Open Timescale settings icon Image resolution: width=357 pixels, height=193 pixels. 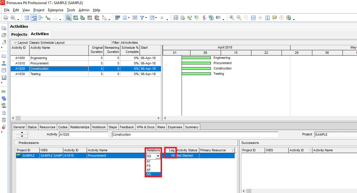tap(135, 18)
